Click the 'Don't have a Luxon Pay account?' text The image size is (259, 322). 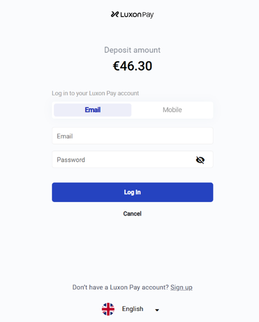click(120, 287)
